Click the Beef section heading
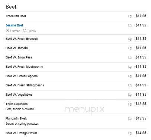The image size is (151, 140). pyautogui.click(x=11, y=7)
